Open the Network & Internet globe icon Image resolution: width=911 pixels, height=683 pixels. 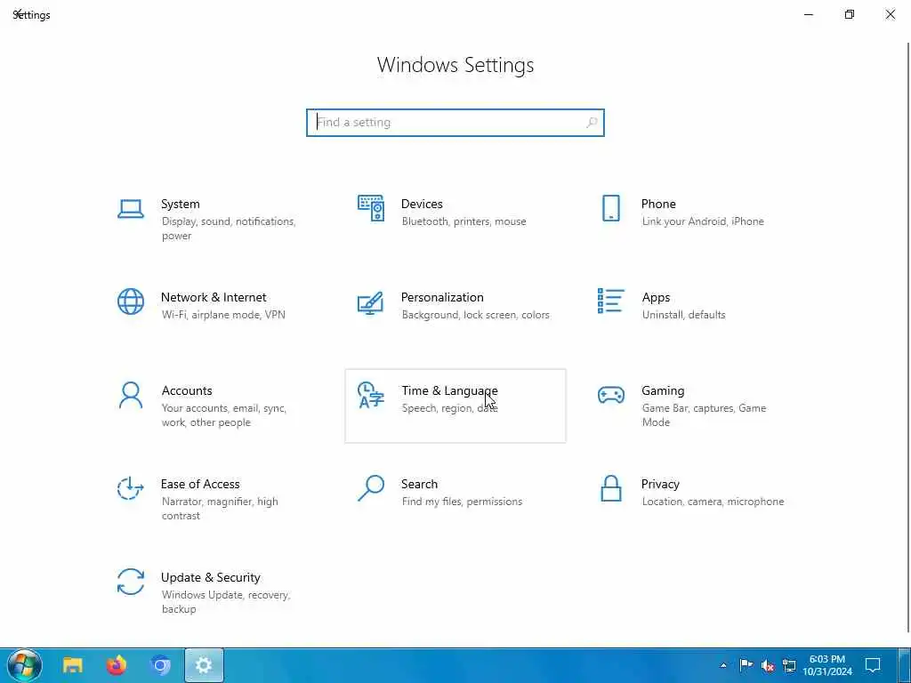(131, 301)
